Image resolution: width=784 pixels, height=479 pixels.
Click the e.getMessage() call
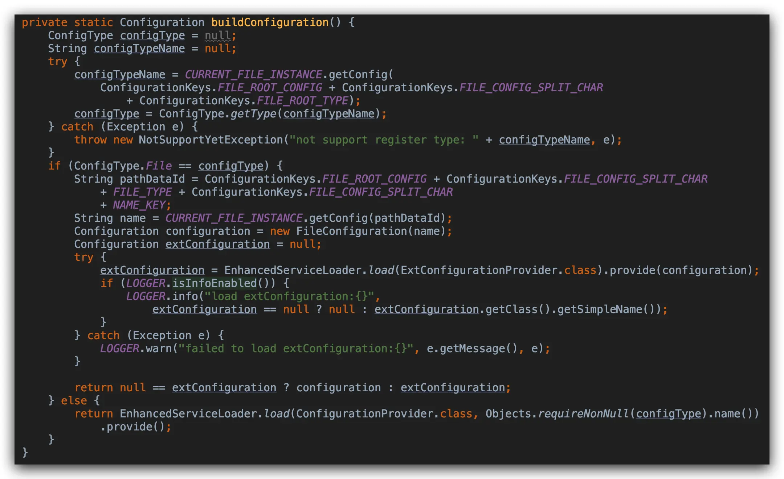point(472,349)
